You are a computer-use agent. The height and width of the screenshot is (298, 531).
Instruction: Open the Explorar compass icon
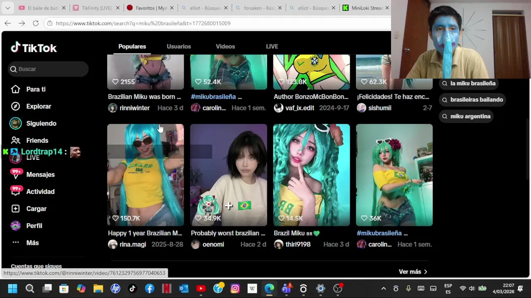pyautogui.click(x=15, y=106)
